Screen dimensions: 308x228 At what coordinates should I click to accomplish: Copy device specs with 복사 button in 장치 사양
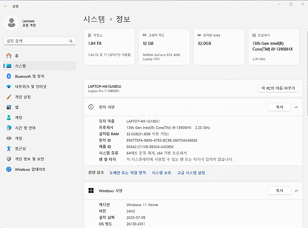pyautogui.click(x=280, y=107)
